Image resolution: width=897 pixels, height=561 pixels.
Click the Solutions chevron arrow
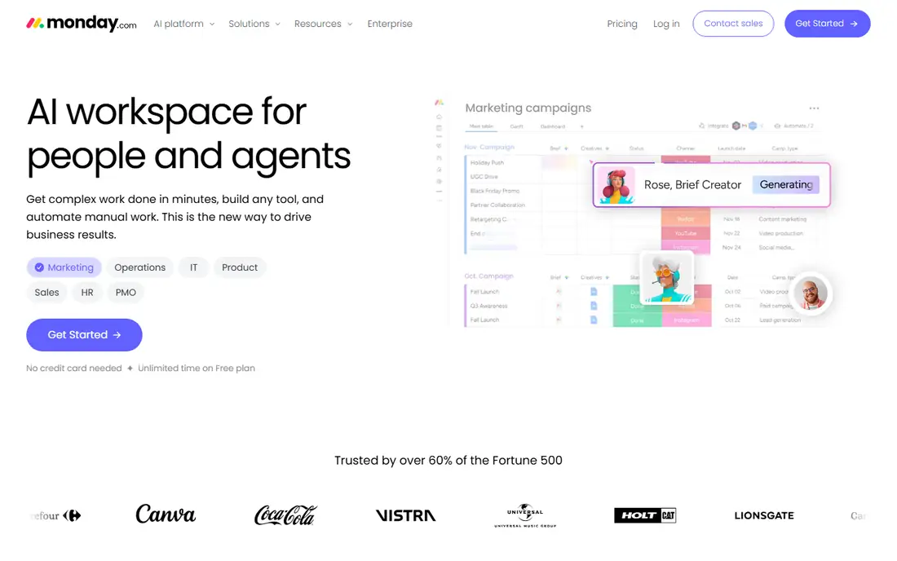pos(277,24)
